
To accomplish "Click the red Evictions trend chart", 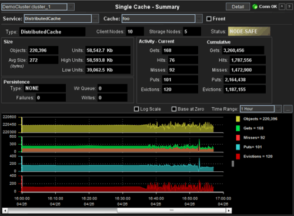I will [122, 184].
